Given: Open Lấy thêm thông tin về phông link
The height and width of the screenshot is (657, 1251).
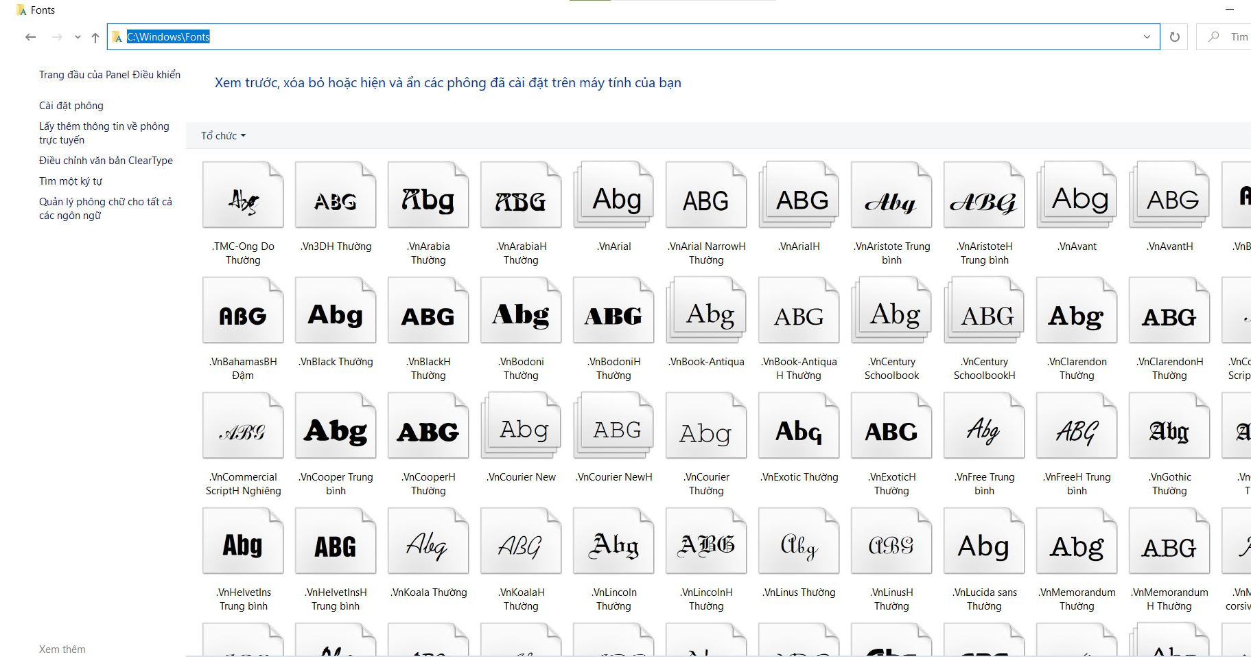Looking at the screenshot, I should (104, 133).
